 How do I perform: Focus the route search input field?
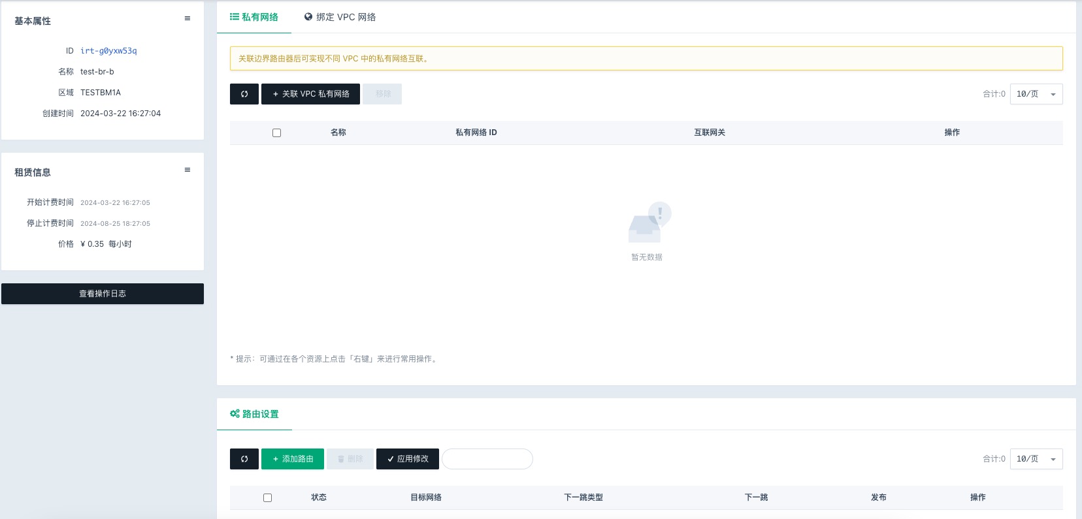[487, 459]
